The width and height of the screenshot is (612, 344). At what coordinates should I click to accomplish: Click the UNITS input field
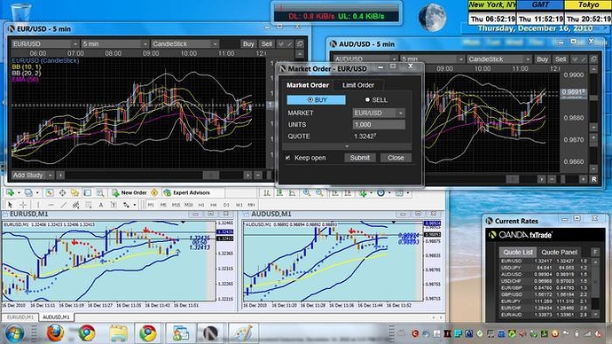379,124
